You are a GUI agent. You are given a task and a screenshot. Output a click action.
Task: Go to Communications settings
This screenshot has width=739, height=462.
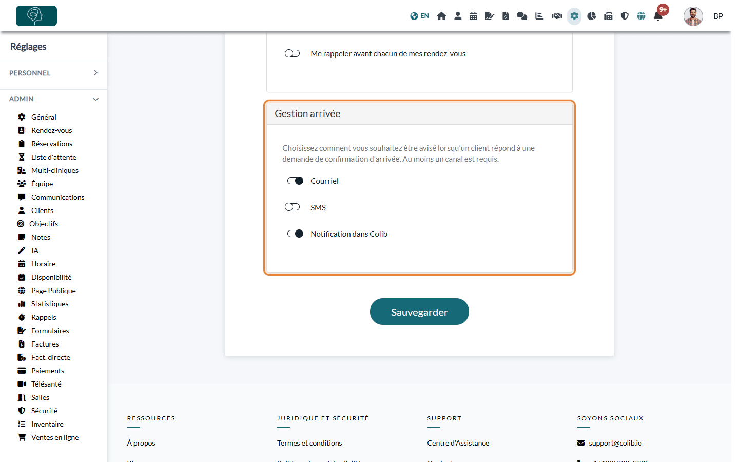tap(57, 197)
